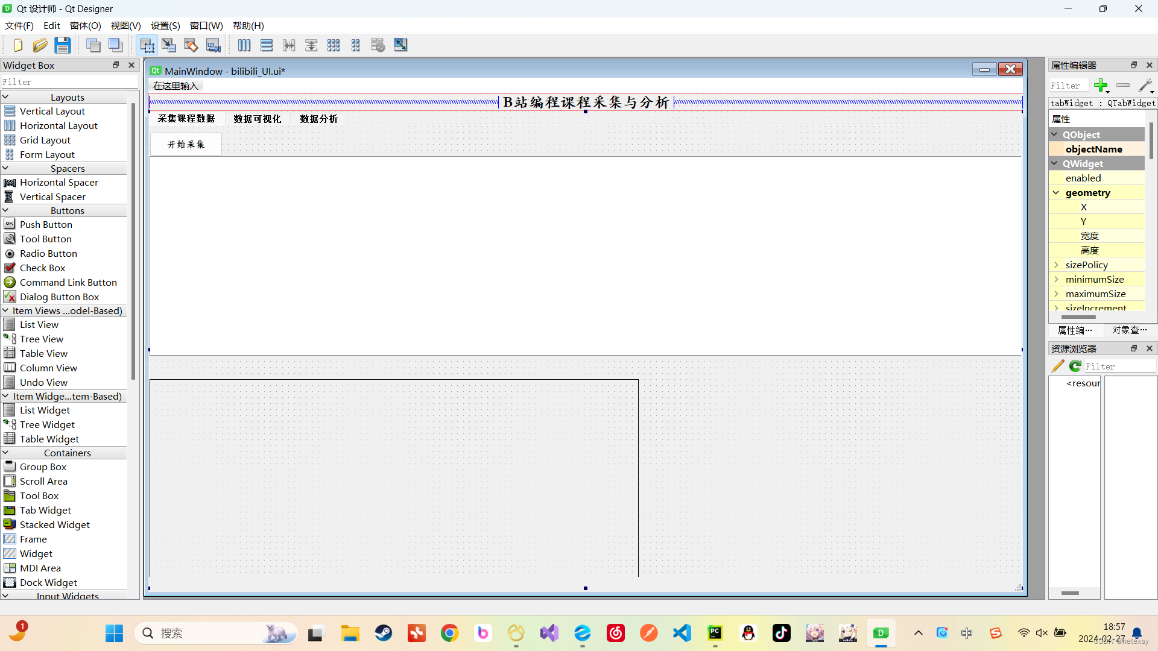Open the 文件(F) menu

(x=19, y=25)
